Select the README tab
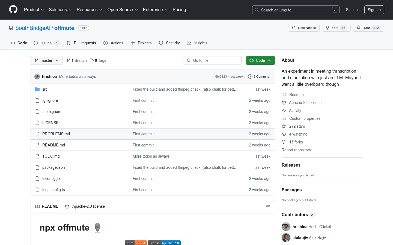 click(x=47, y=206)
